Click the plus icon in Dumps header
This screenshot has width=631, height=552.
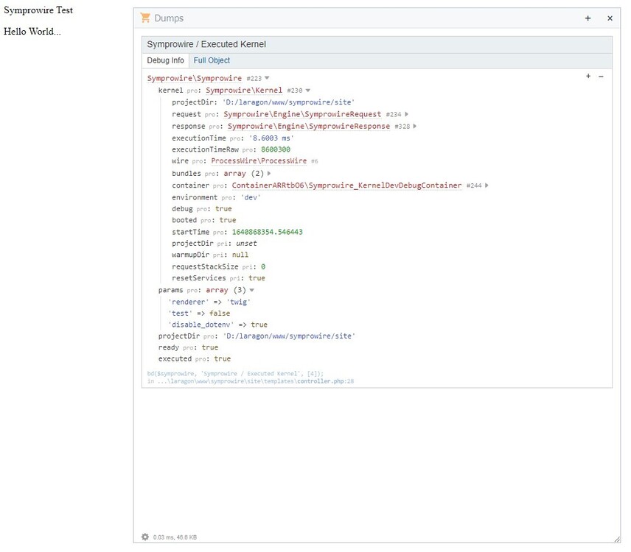click(588, 18)
